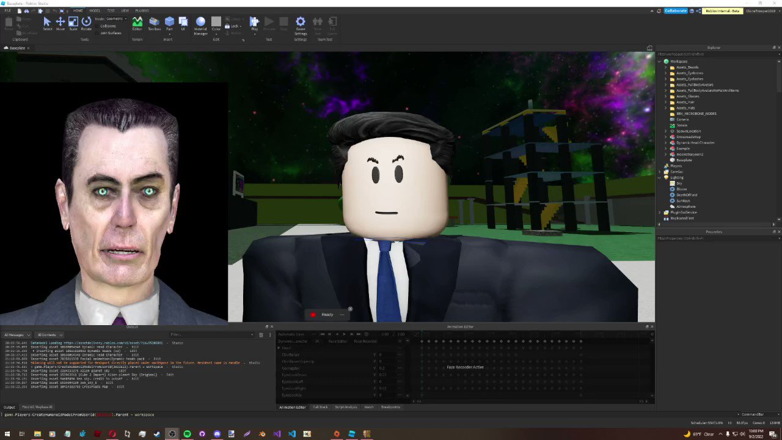Click the Explorer vertical scrollbar

(779, 76)
